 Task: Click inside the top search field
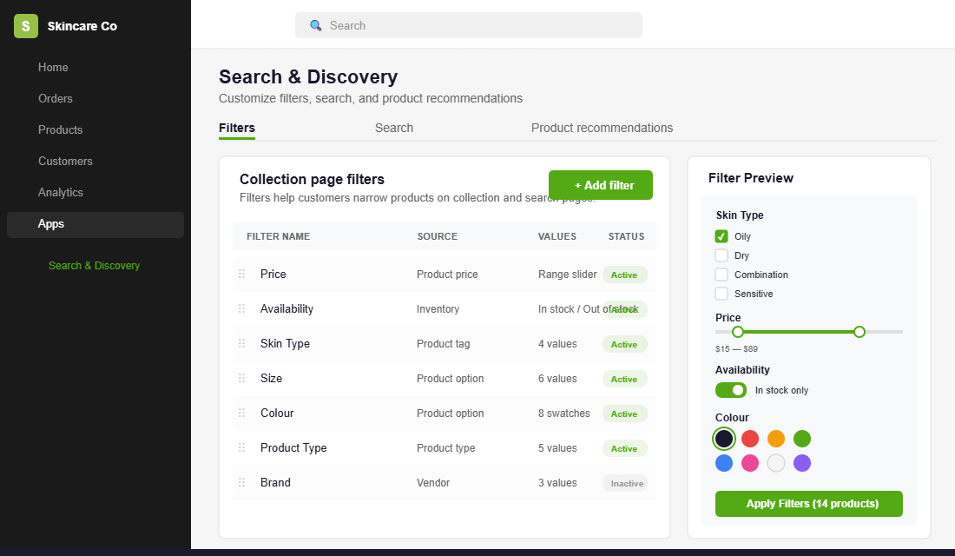tap(469, 25)
